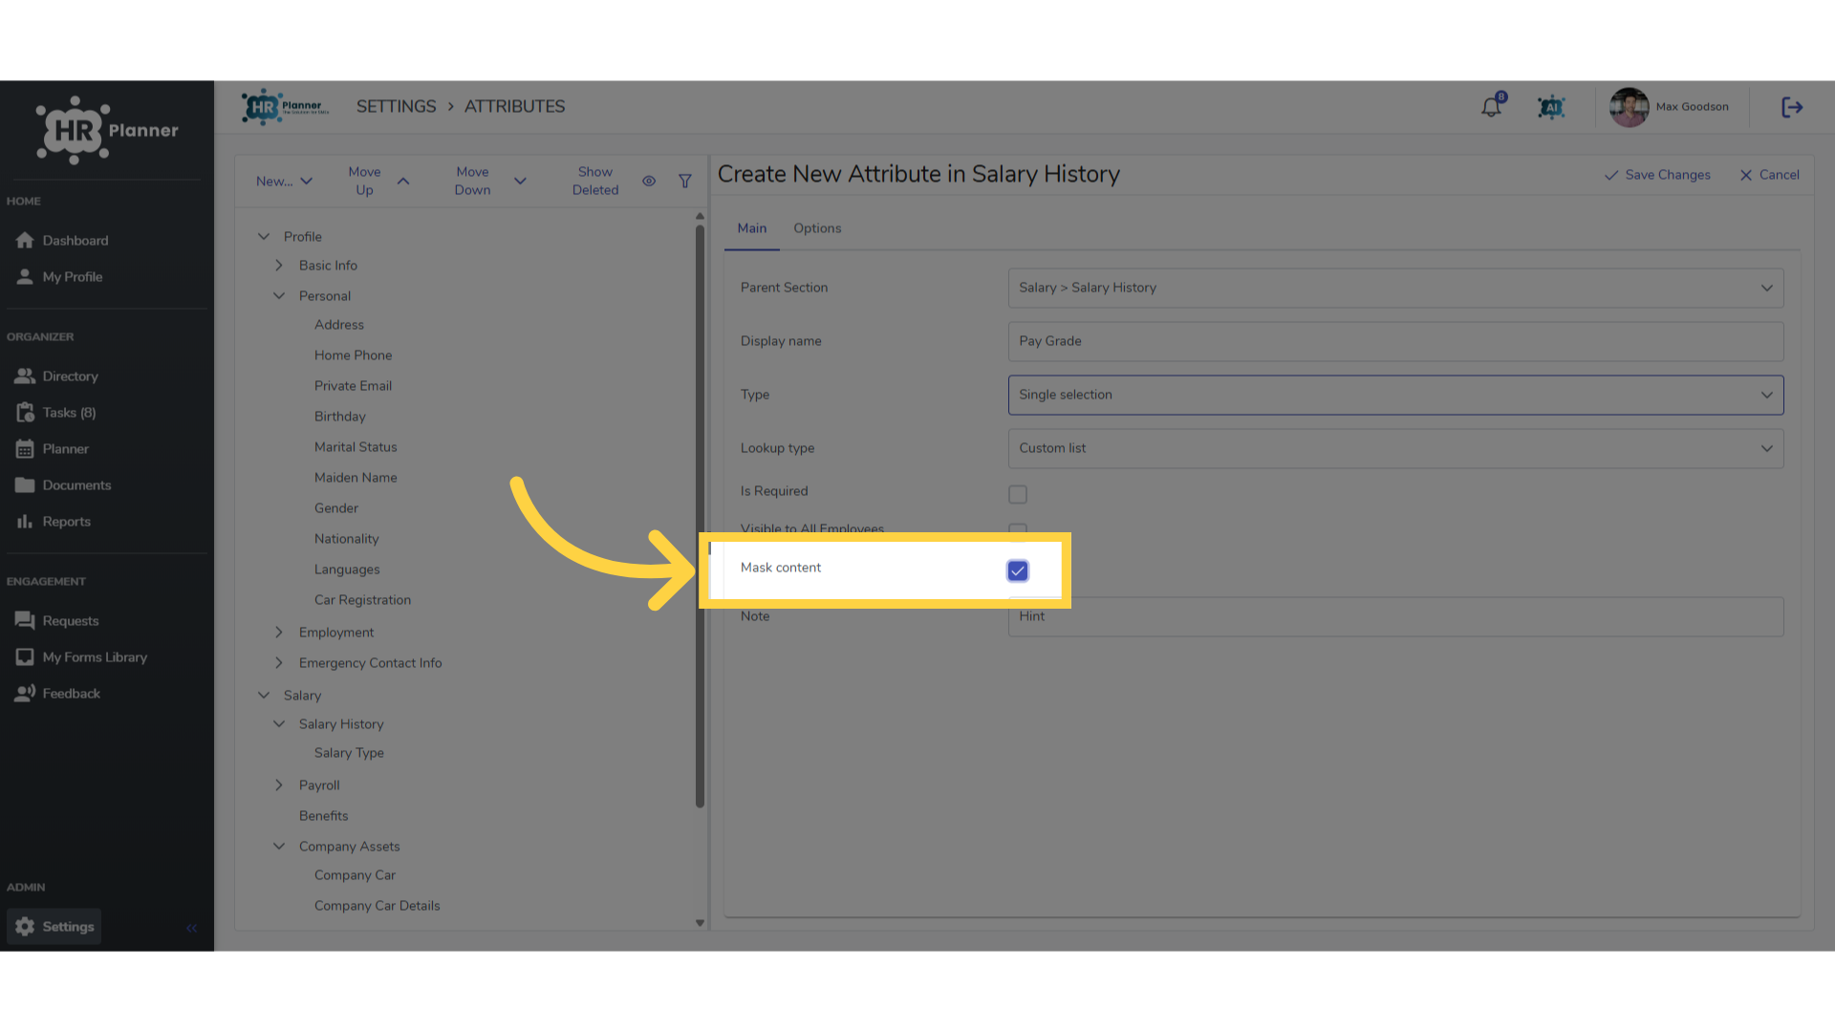Select the Main tab

click(x=752, y=228)
